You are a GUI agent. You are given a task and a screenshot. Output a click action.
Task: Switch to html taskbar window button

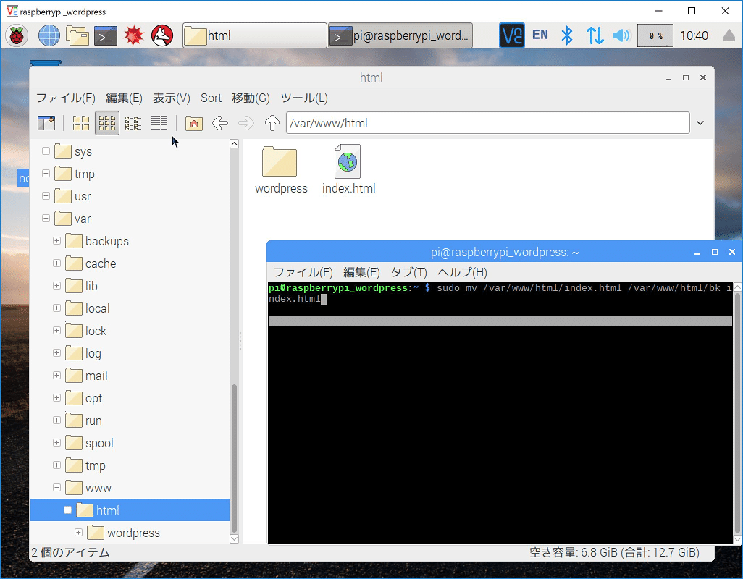255,35
